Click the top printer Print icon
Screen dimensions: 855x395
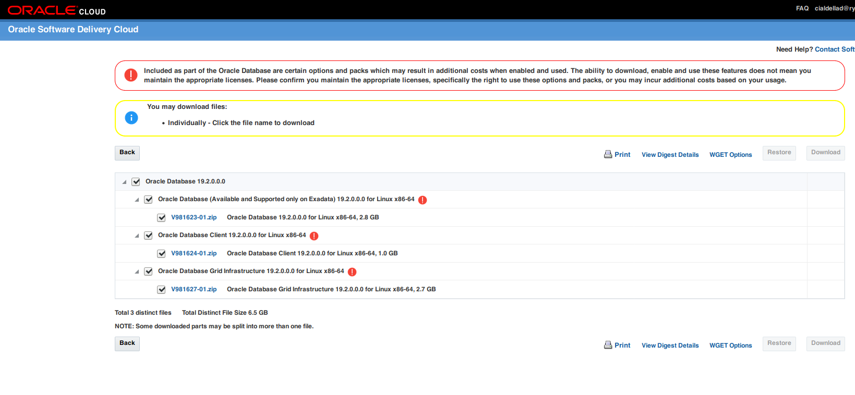coord(608,154)
